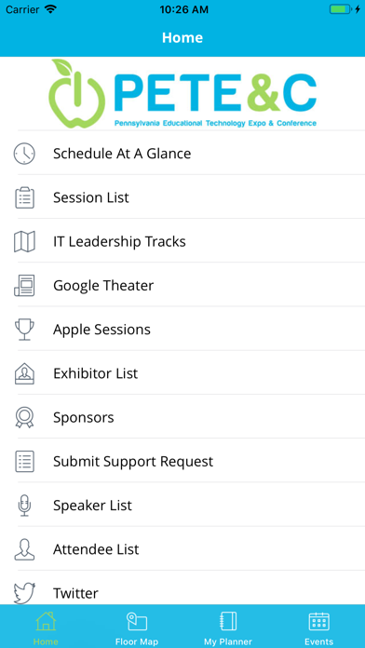
Task: Tap the trophy icon for Apple Sessions
Action: coord(24,330)
